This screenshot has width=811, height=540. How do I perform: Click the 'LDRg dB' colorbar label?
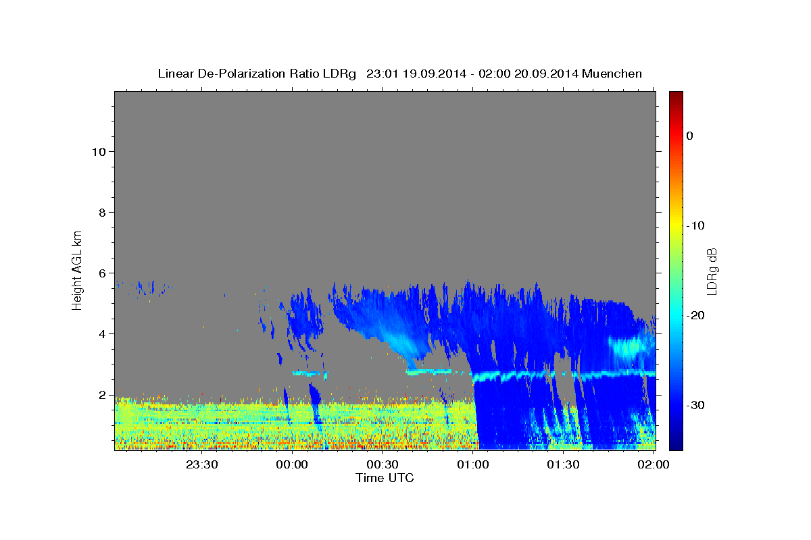[711, 271]
